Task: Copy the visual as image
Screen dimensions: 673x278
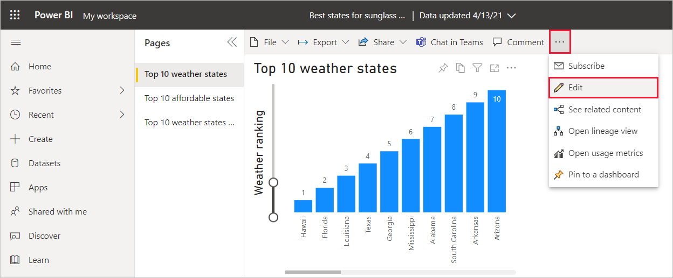Action: (x=460, y=68)
